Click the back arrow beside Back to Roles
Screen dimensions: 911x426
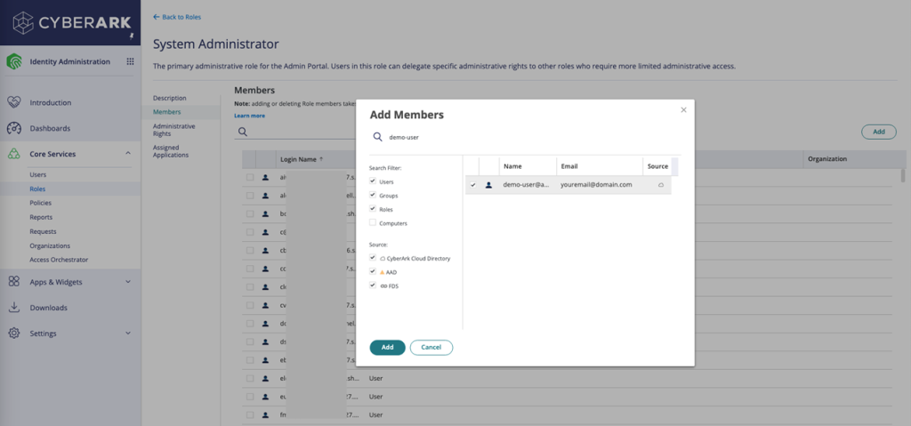click(157, 17)
